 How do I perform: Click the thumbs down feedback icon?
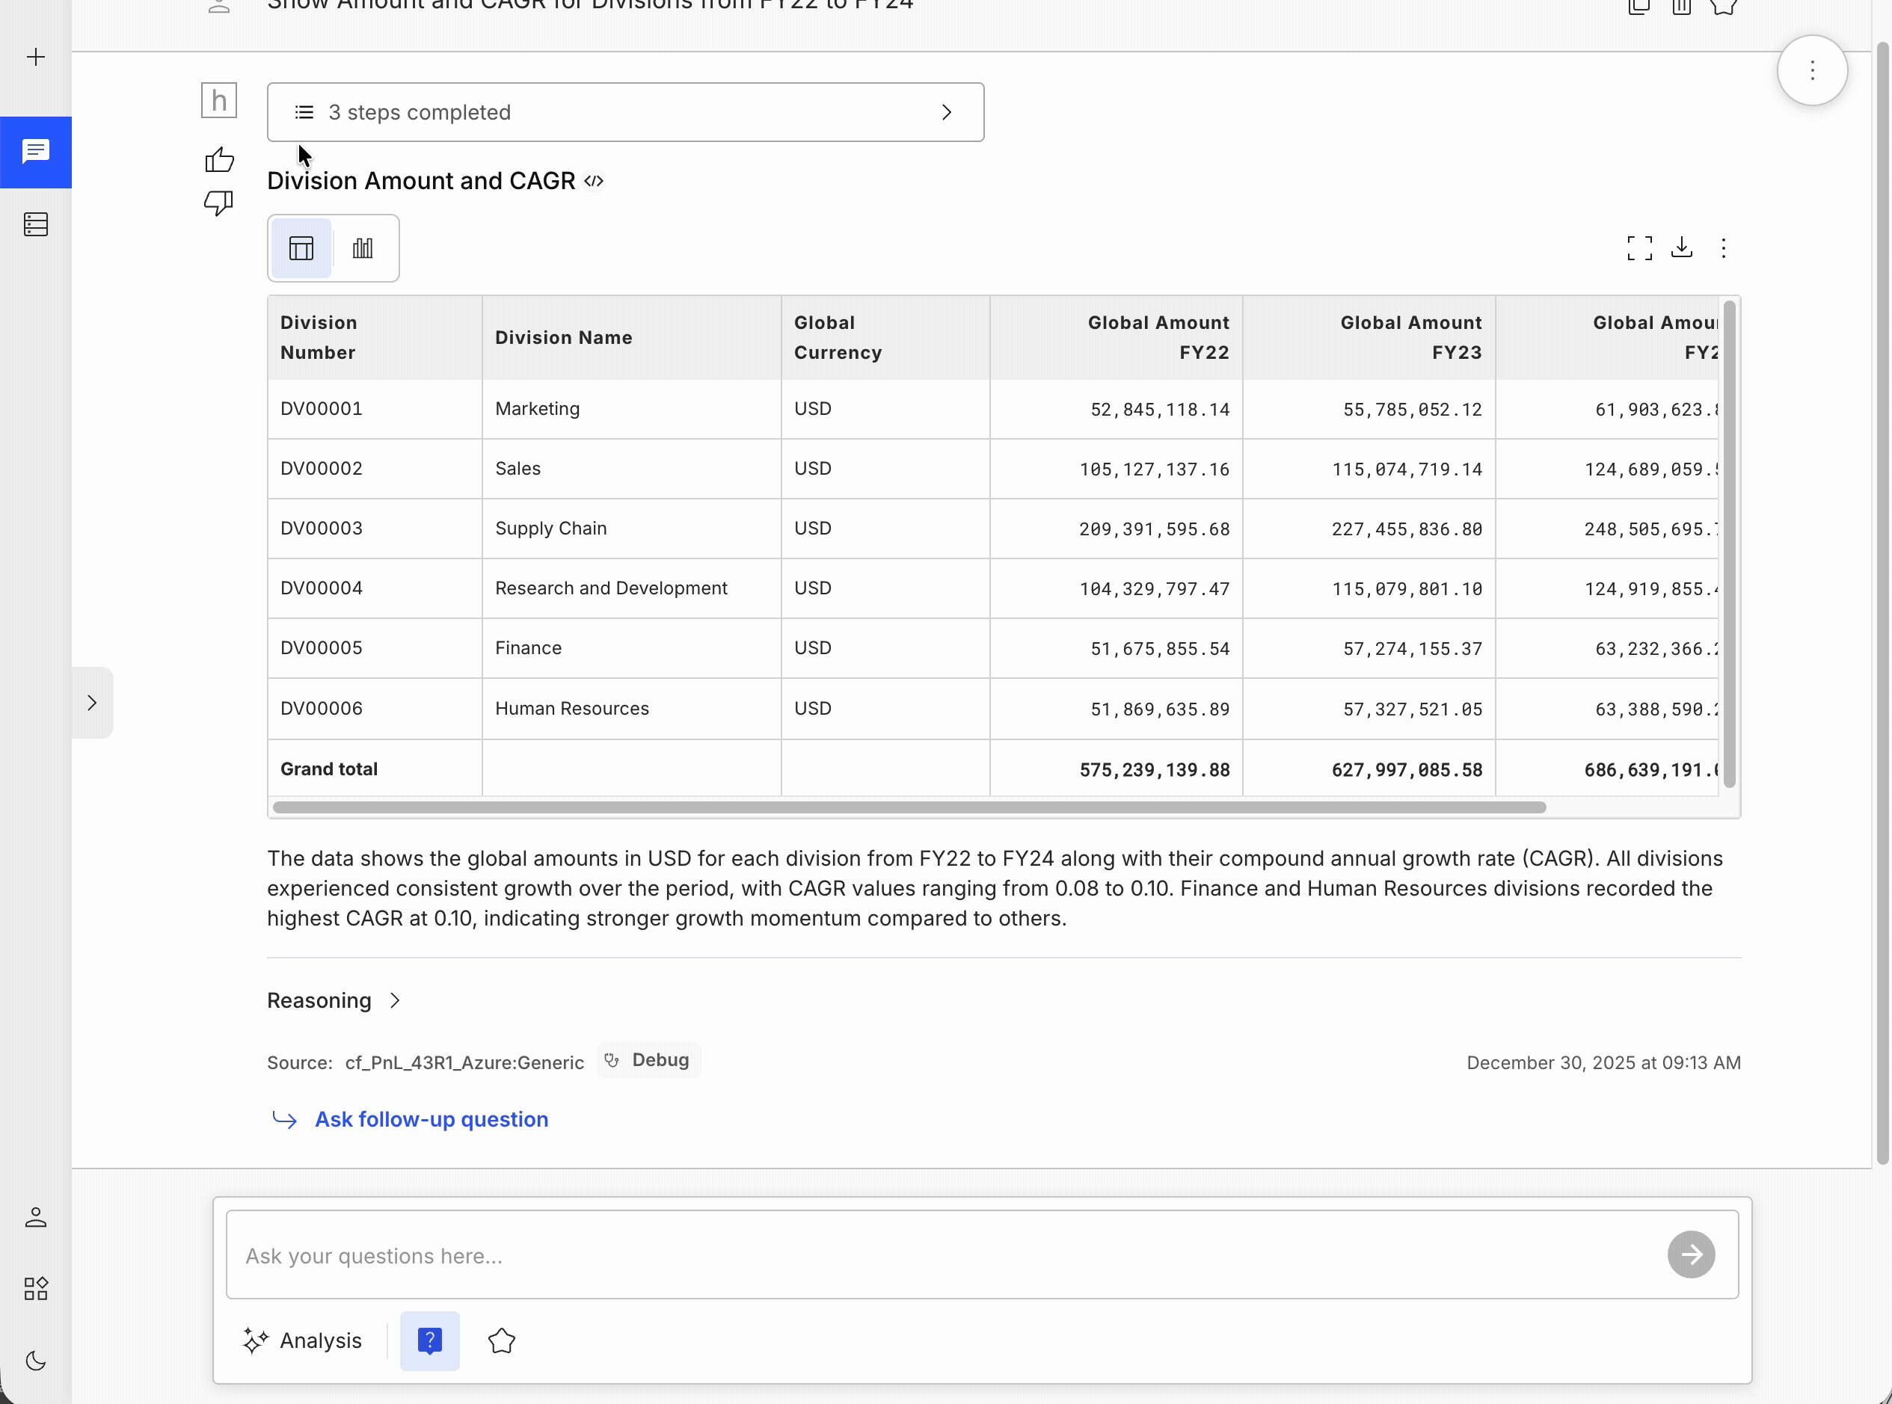click(219, 203)
